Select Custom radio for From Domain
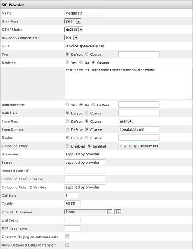 click(87, 129)
